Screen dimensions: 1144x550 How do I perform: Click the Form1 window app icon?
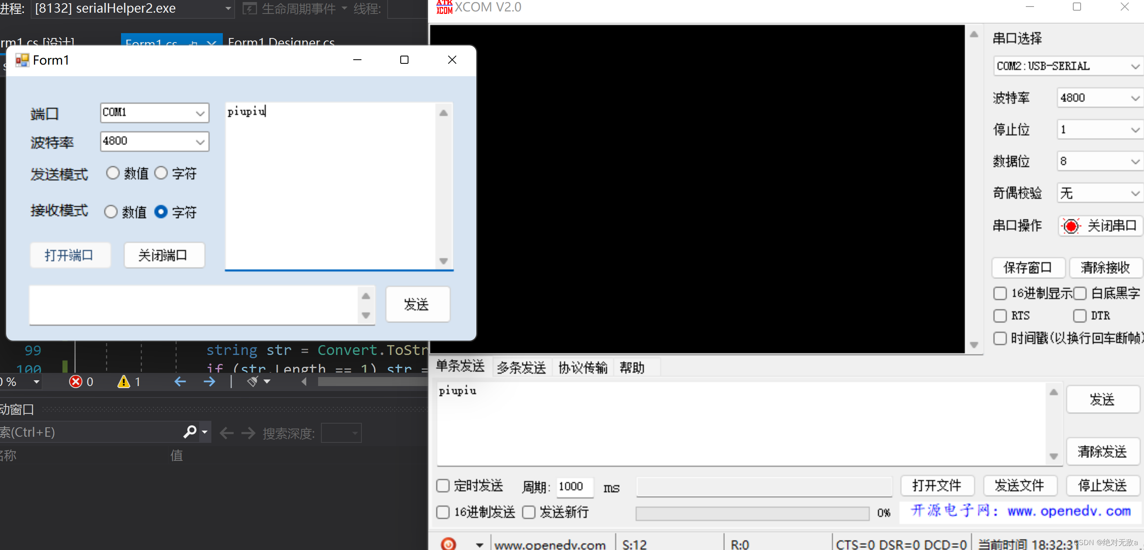[22, 60]
